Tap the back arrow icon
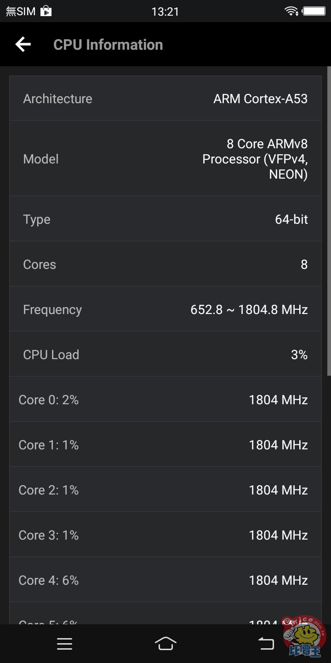 pos(23,45)
